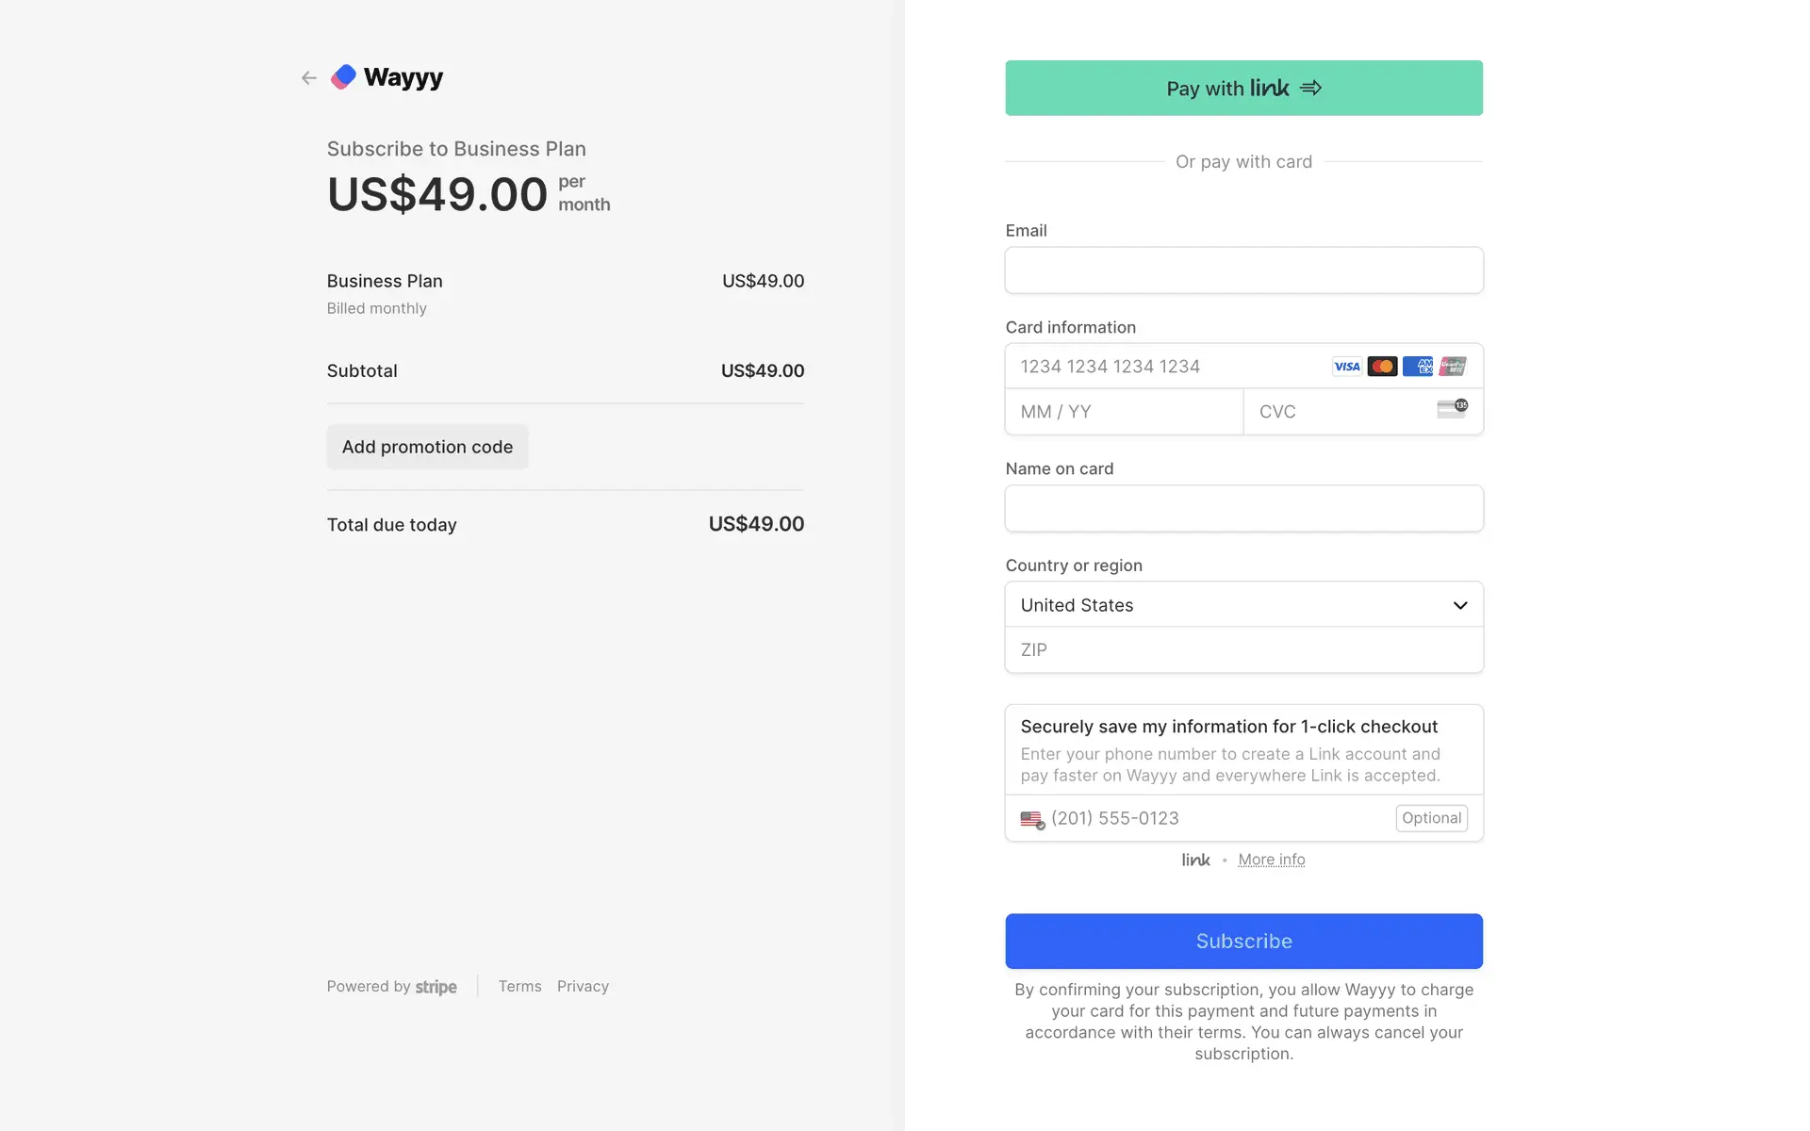Click the Visa card icon

1347,367
